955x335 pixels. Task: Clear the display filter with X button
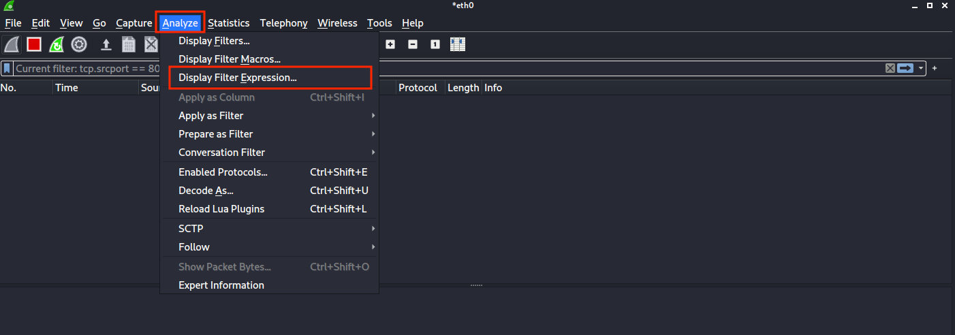point(890,68)
